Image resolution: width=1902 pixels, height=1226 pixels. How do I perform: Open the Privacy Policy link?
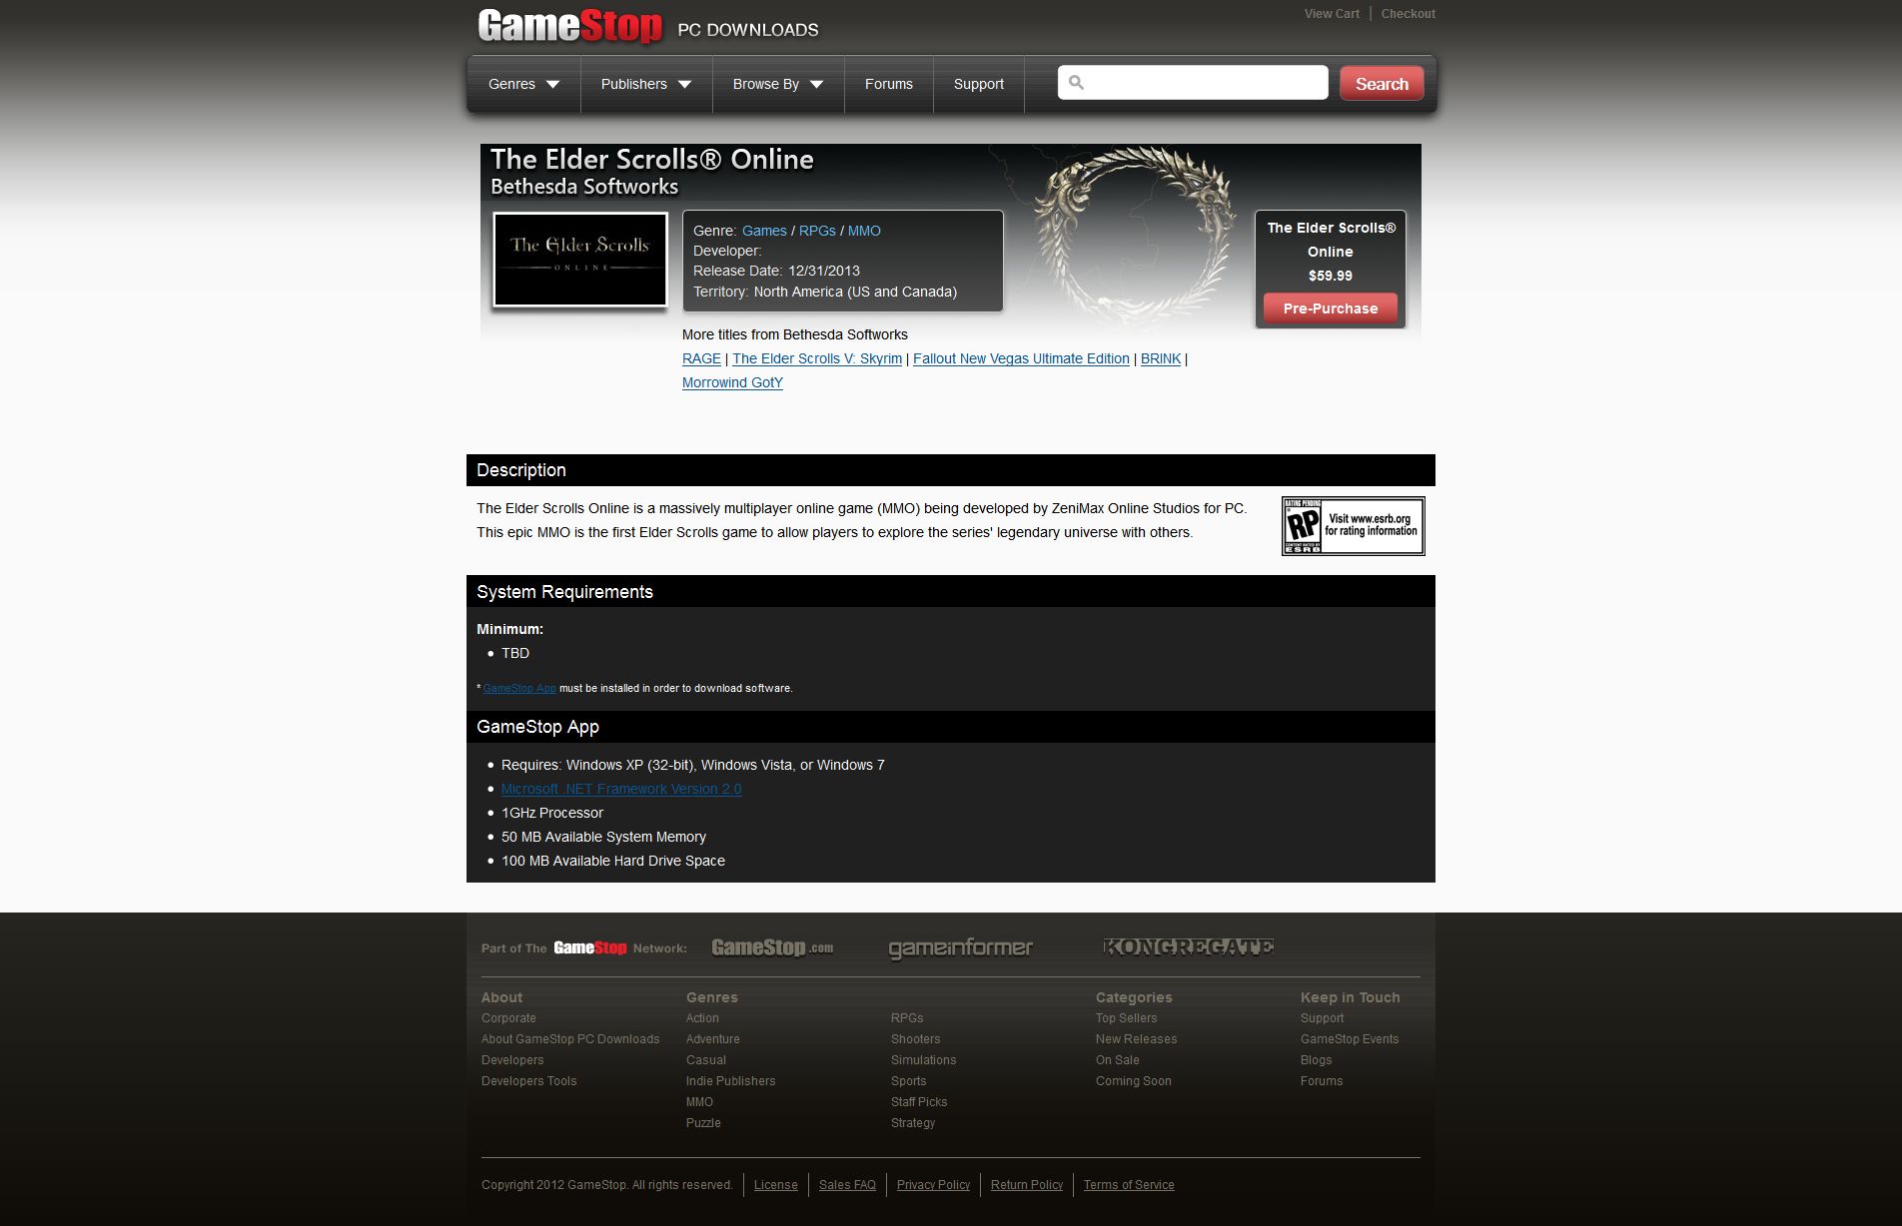pos(934,1185)
